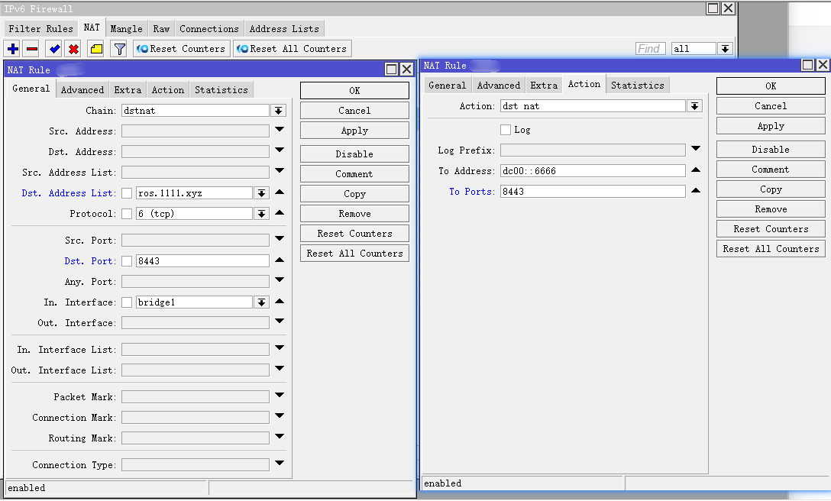The width and height of the screenshot is (831, 501).
Task: Open the Address Lists tab
Action: coord(284,29)
